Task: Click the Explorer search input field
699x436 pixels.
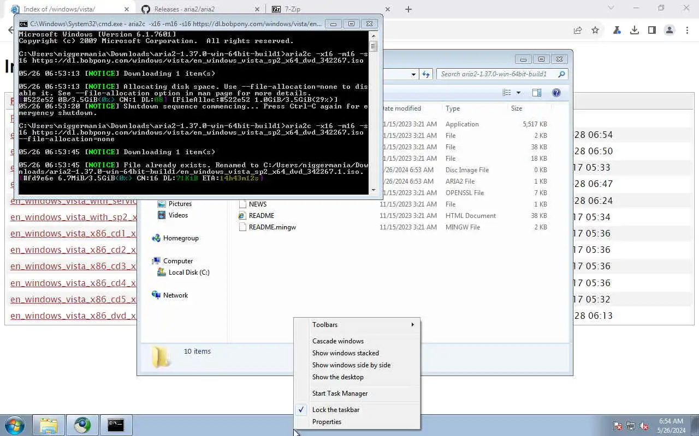Action: coord(497,74)
